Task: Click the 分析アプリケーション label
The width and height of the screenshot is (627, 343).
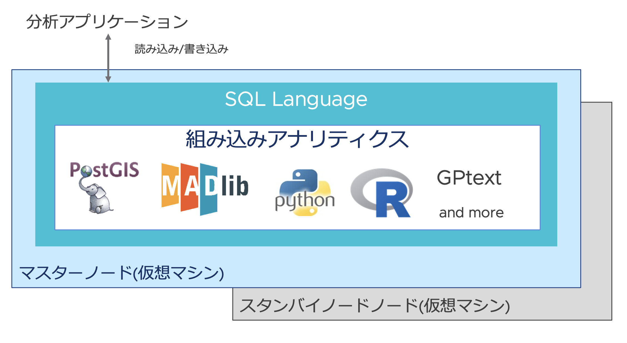Action: click(107, 22)
